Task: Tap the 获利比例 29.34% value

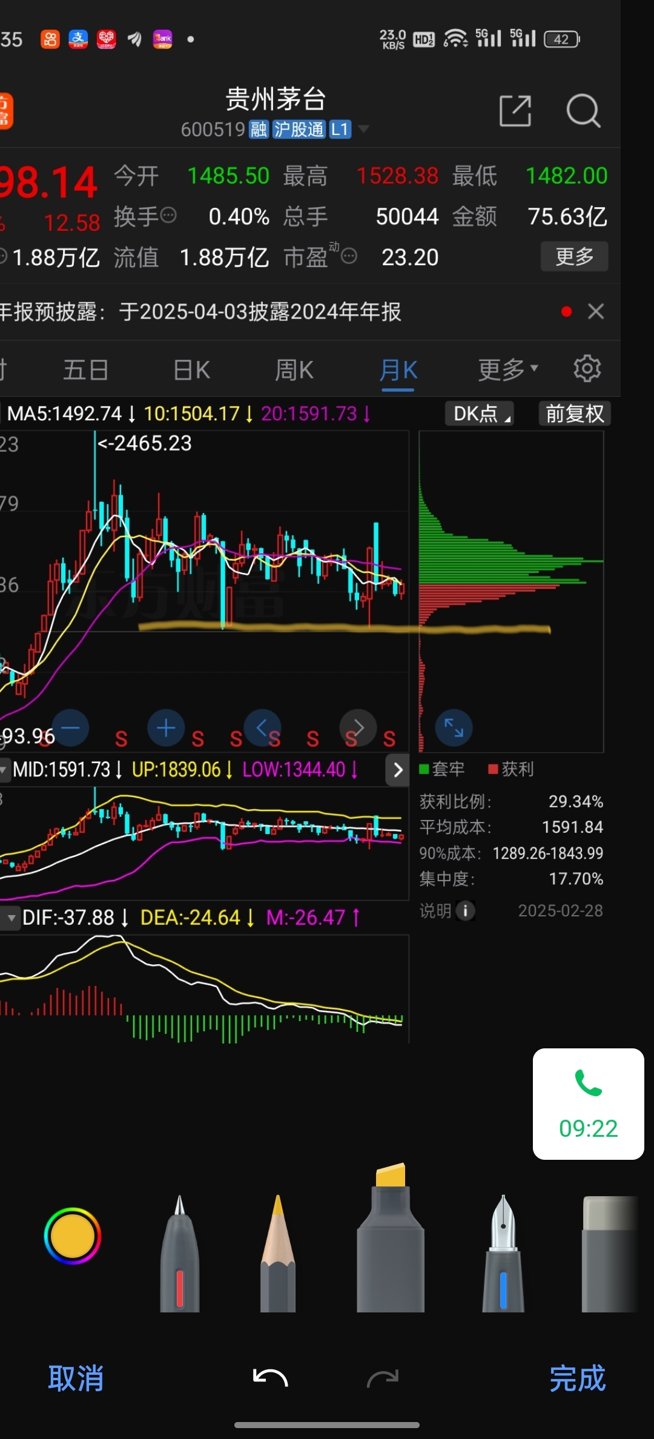Action: 576,801
